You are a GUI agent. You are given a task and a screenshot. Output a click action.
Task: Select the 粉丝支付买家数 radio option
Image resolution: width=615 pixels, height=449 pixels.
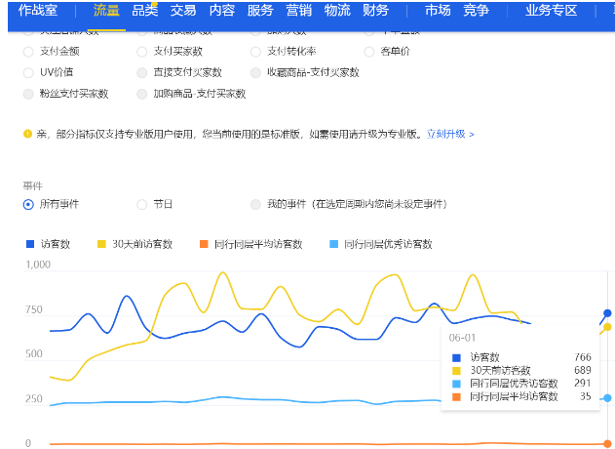tap(28, 94)
